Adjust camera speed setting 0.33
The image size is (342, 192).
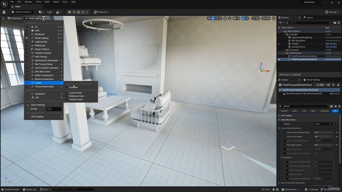pos(266,18)
